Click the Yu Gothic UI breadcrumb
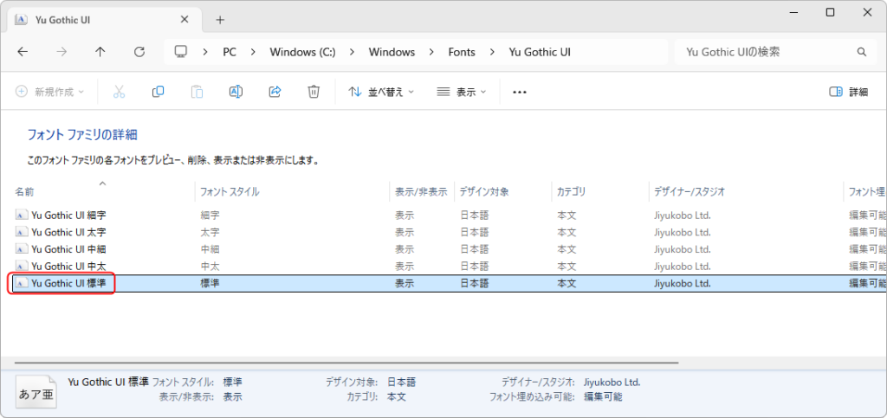887x418 pixels. [x=540, y=52]
